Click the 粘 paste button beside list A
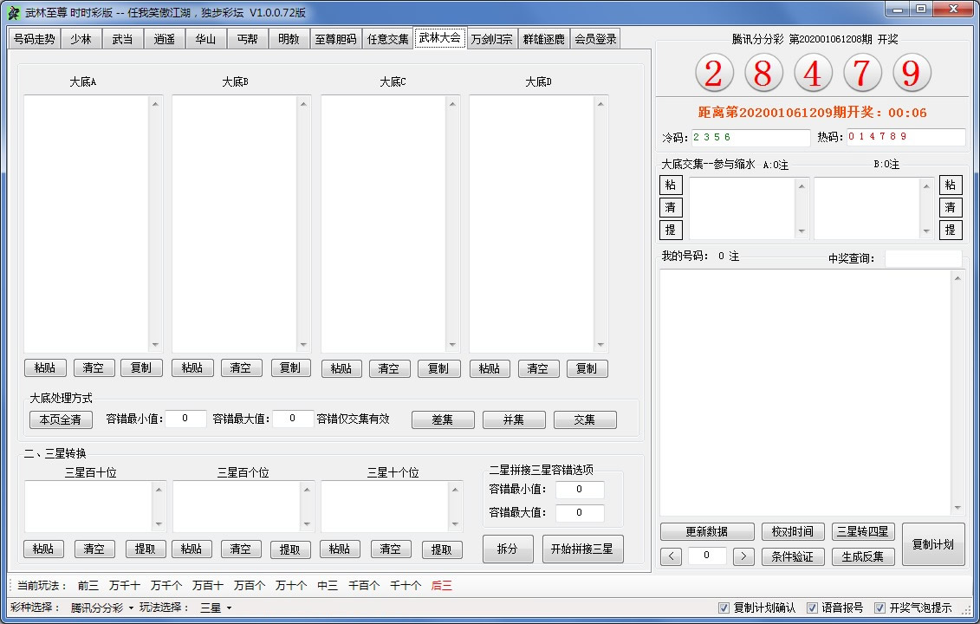Image resolution: width=980 pixels, height=624 pixels. (671, 185)
